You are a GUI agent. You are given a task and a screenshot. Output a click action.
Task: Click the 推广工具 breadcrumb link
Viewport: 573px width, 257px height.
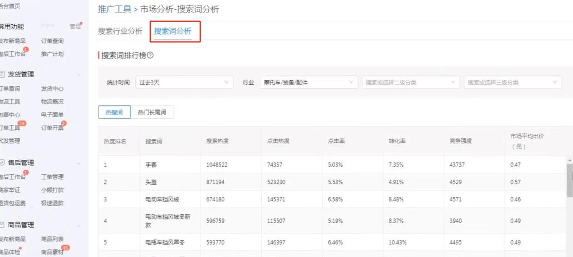(114, 9)
